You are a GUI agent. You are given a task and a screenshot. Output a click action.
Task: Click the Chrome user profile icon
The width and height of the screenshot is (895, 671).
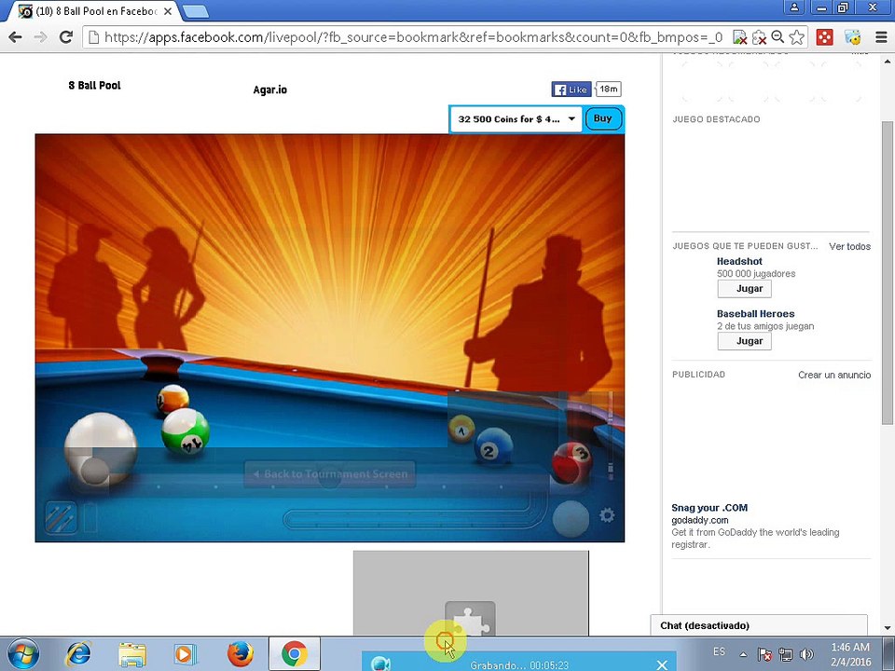[x=794, y=7]
